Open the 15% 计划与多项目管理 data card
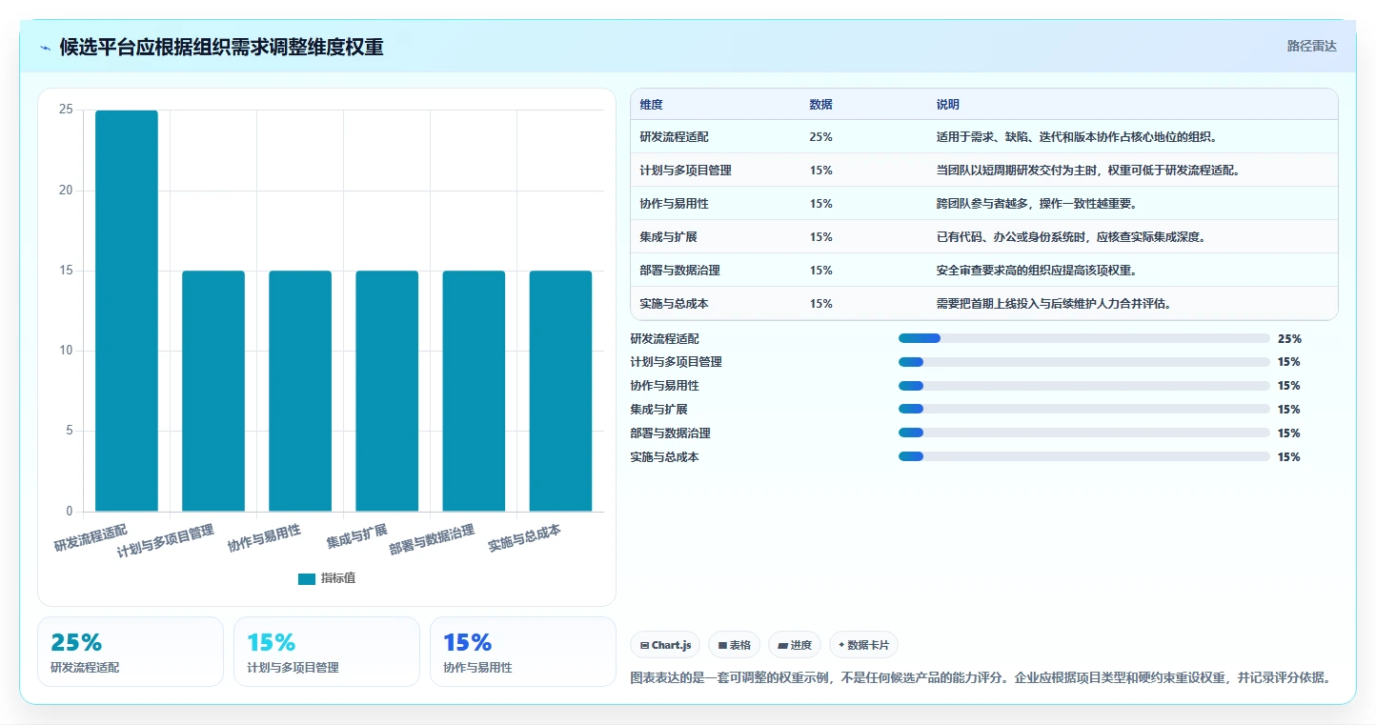The height and width of the screenshot is (725, 1376). tap(327, 652)
